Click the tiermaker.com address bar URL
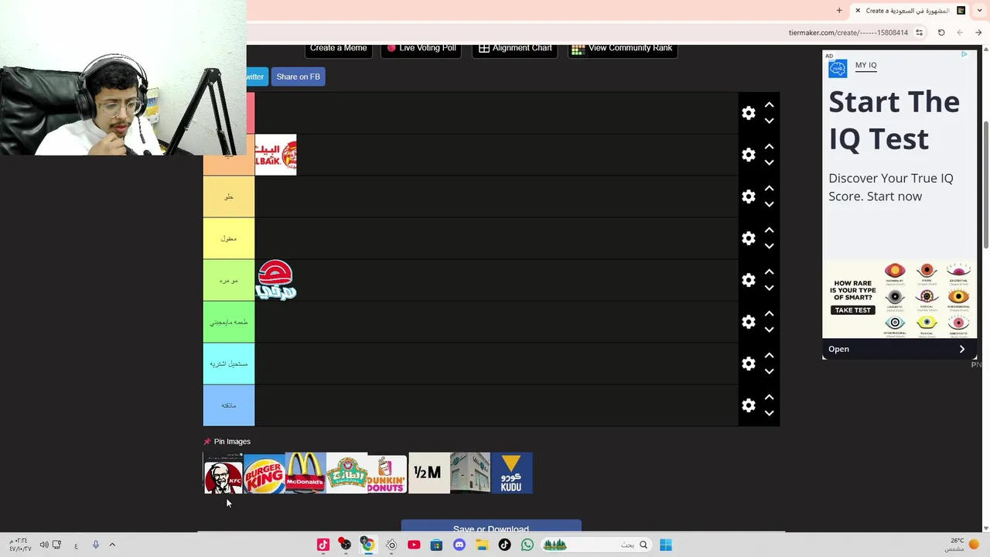This screenshot has height=557, width=990. coord(848,32)
